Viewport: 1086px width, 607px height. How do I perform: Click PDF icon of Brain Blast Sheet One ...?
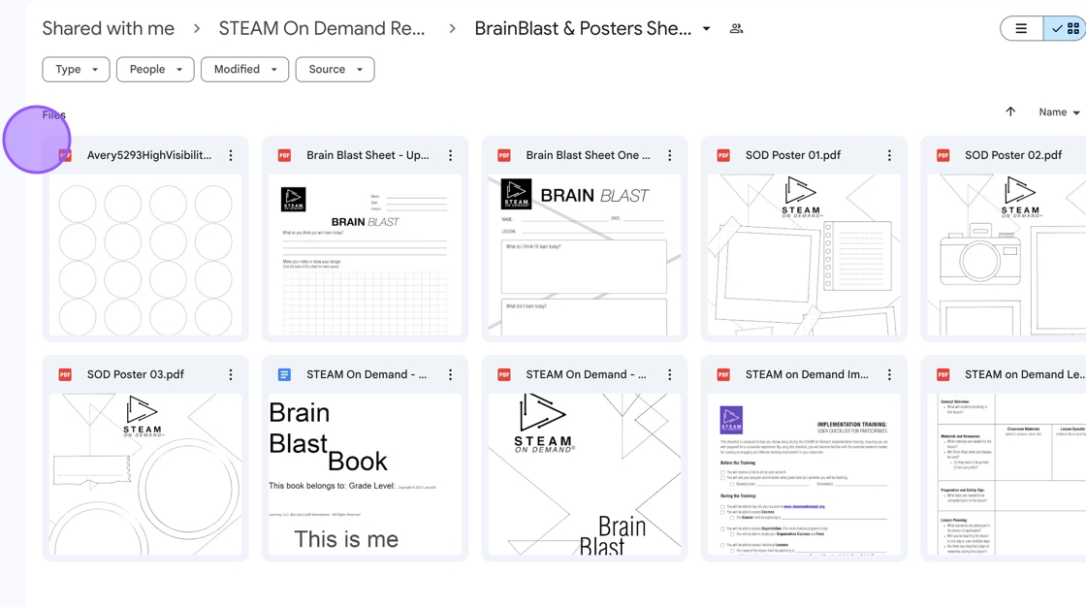pyautogui.click(x=504, y=155)
